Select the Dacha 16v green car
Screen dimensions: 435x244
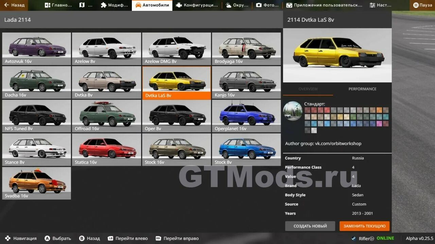(x=37, y=82)
